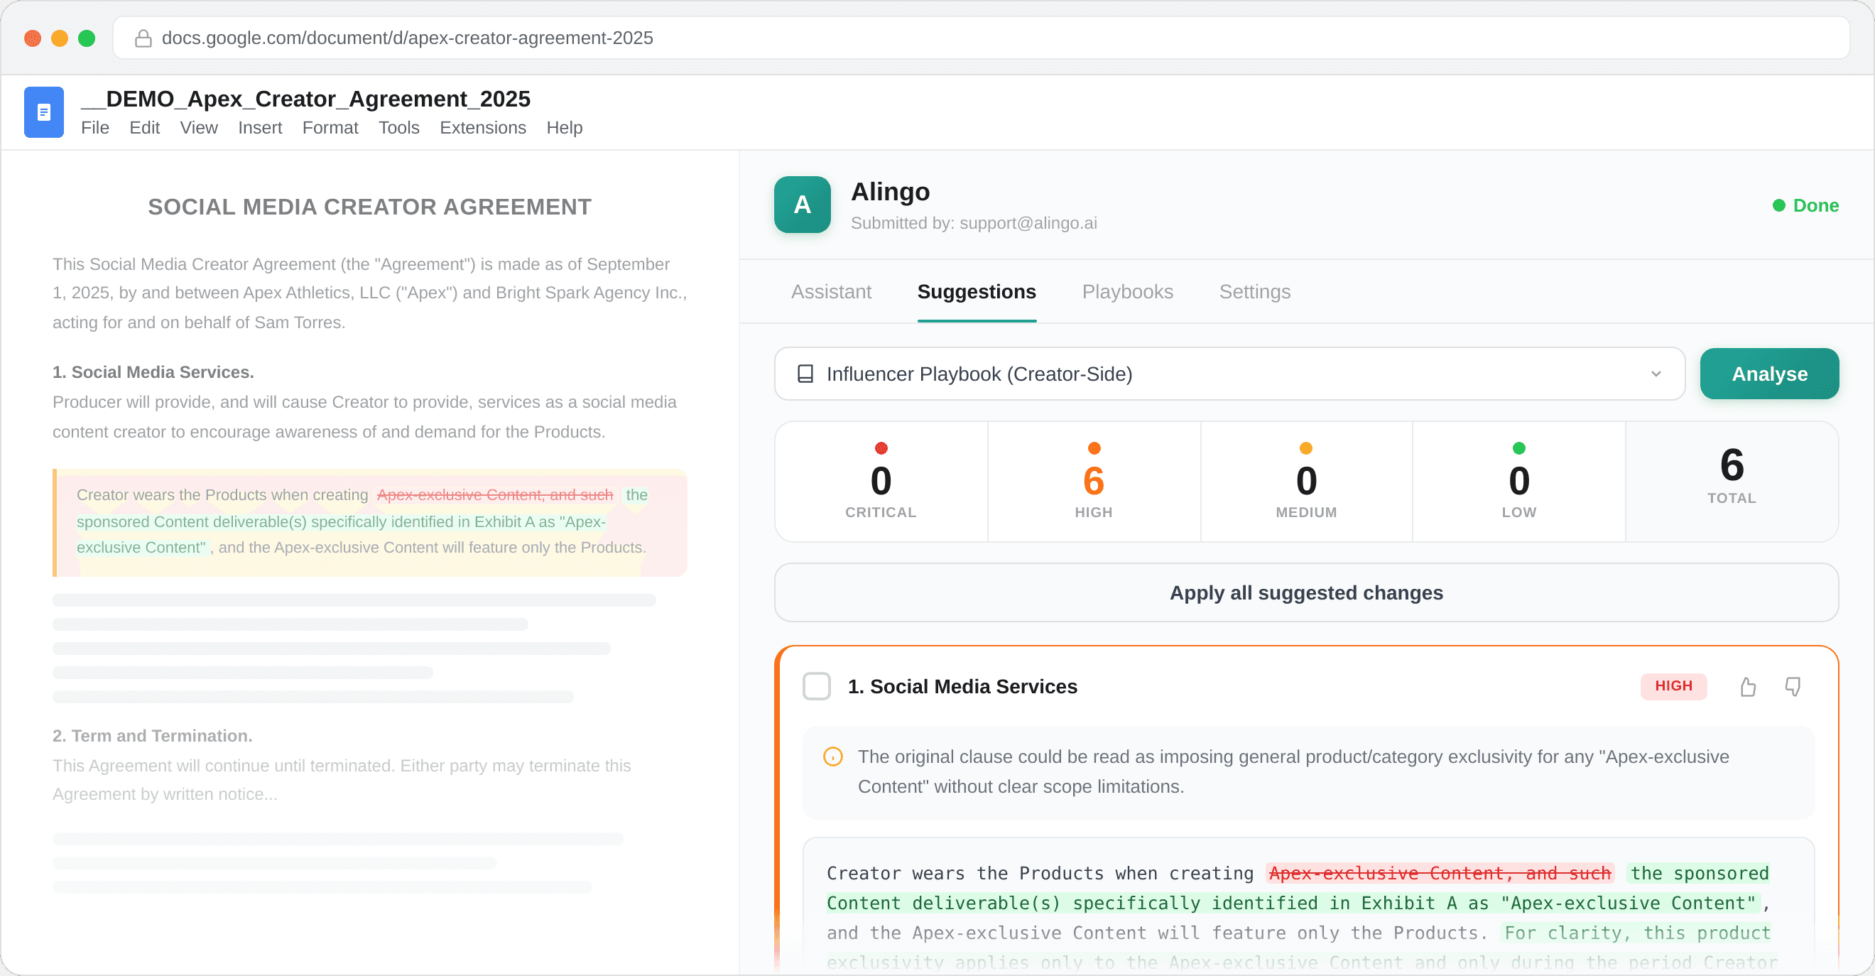Open the Assistant tab
Viewport: 1875px width, 976px height.
pos(830,292)
